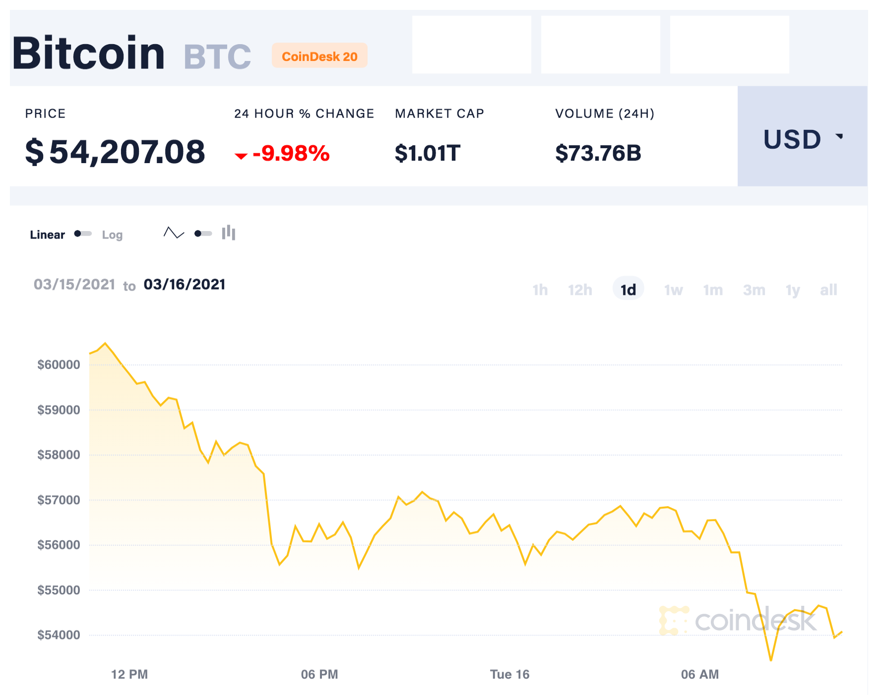View the all-time chart range
Image resolution: width=878 pixels, height=698 pixels.
point(828,290)
